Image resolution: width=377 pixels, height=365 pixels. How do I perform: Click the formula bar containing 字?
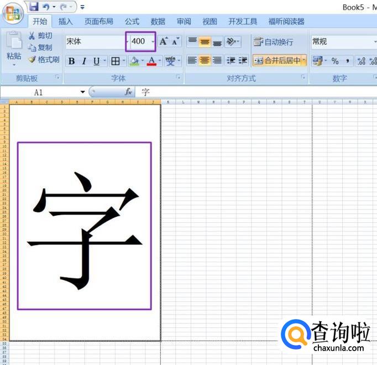click(x=256, y=92)
